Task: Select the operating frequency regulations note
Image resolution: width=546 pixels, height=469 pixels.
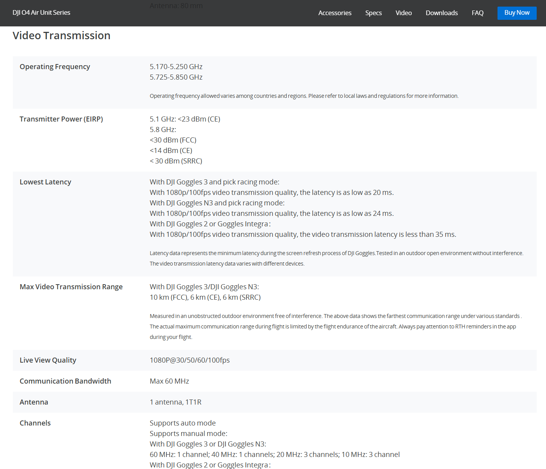Action: tap(304, 96)
